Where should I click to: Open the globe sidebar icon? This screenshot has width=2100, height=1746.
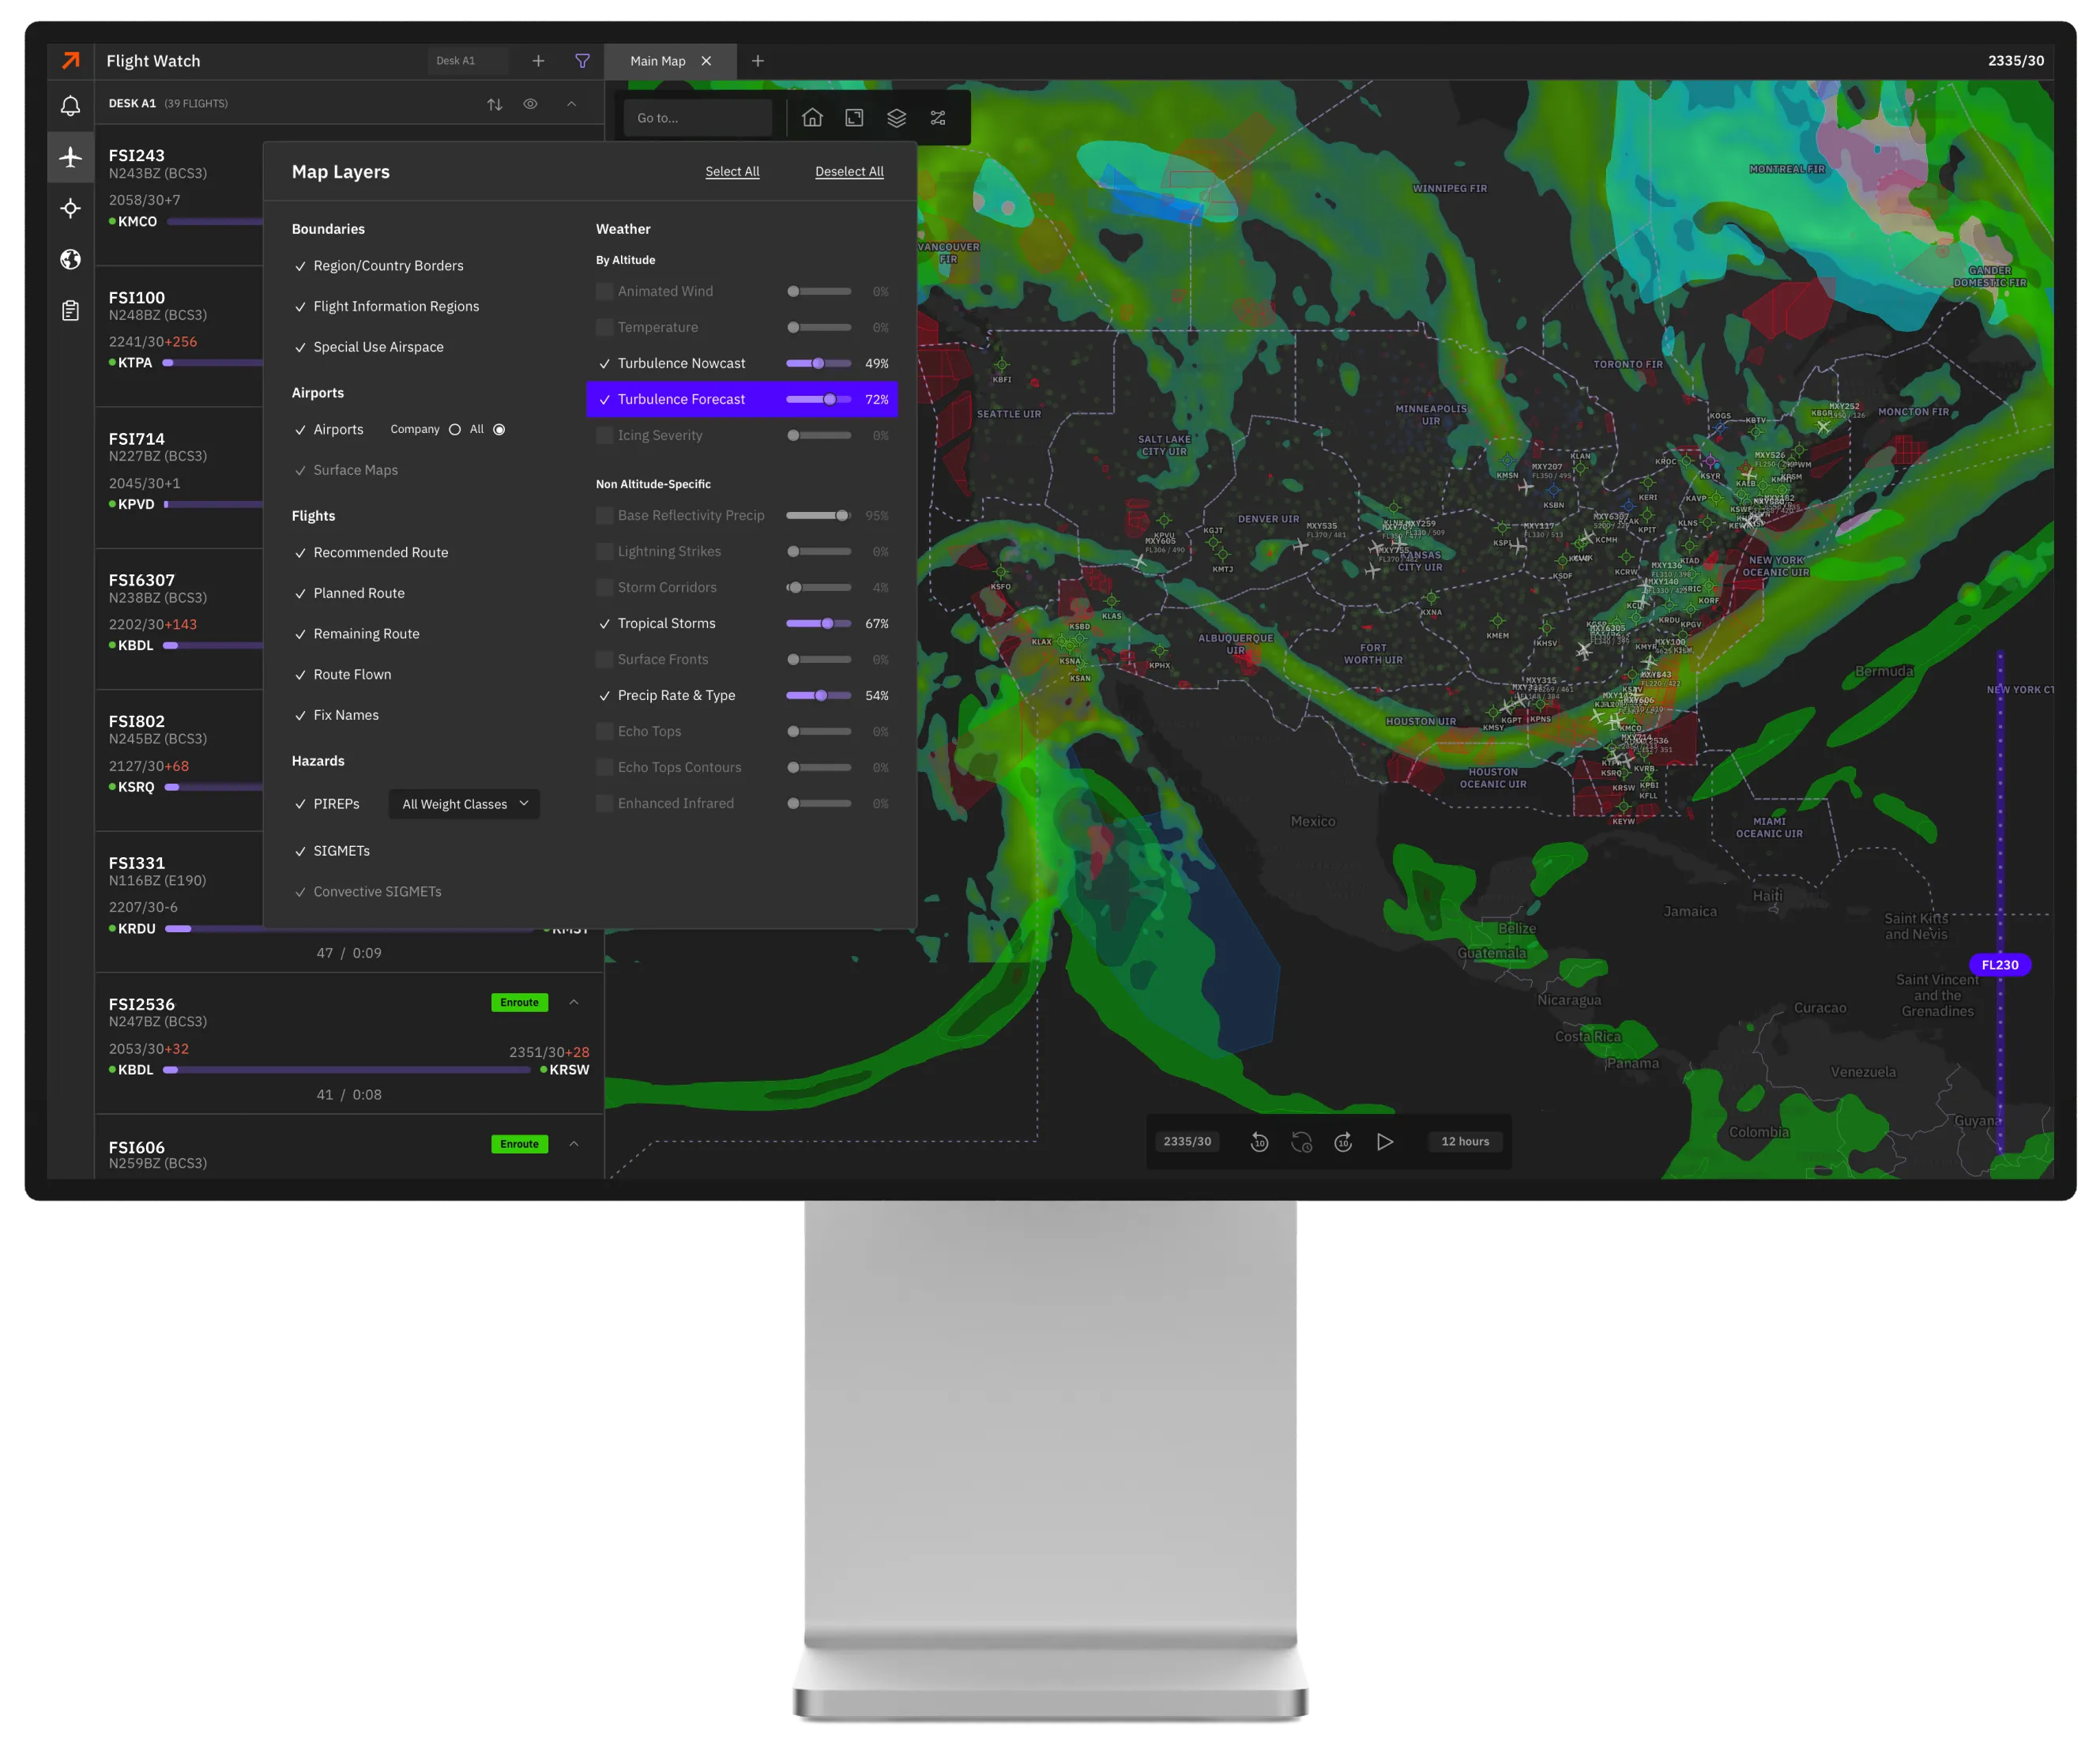point(70,260)
